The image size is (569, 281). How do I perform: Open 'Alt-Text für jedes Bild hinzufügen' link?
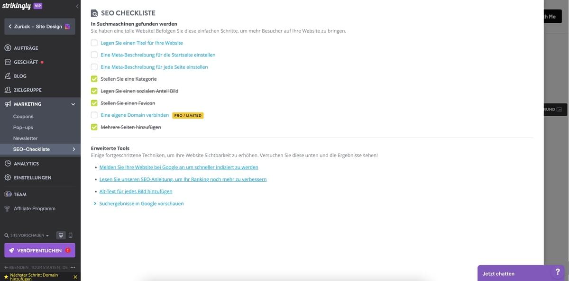[x=136, y=191]
